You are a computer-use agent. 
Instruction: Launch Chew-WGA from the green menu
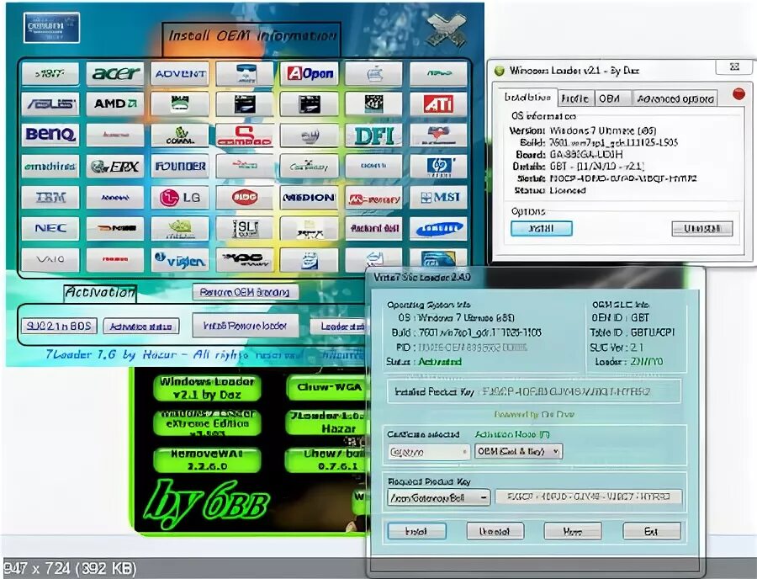point(330,388)
